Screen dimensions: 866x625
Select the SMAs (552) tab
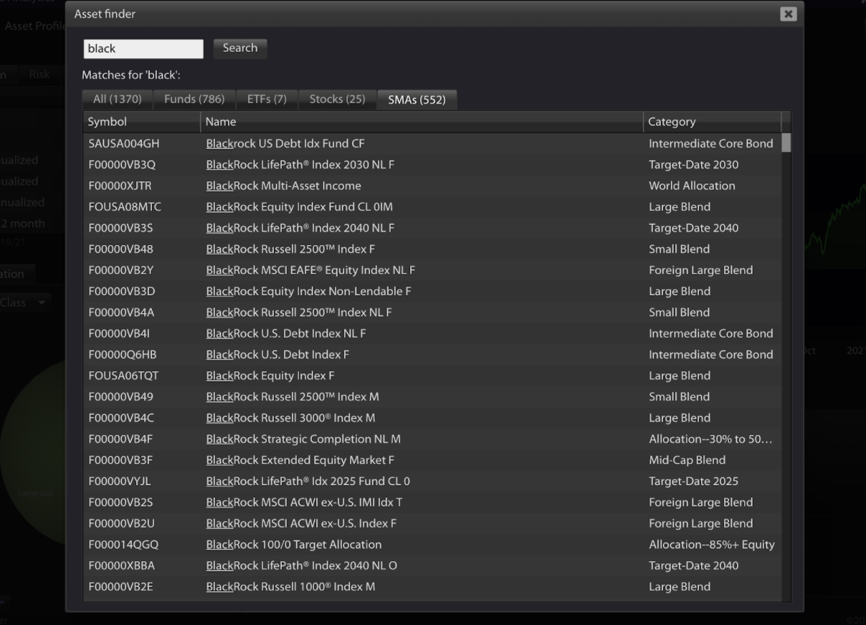click(x=417, y=100)
